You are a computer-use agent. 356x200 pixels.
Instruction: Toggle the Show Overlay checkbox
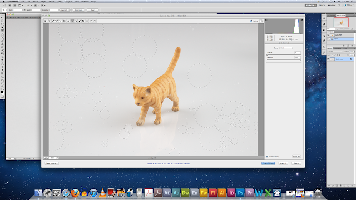tap(267, 157)
